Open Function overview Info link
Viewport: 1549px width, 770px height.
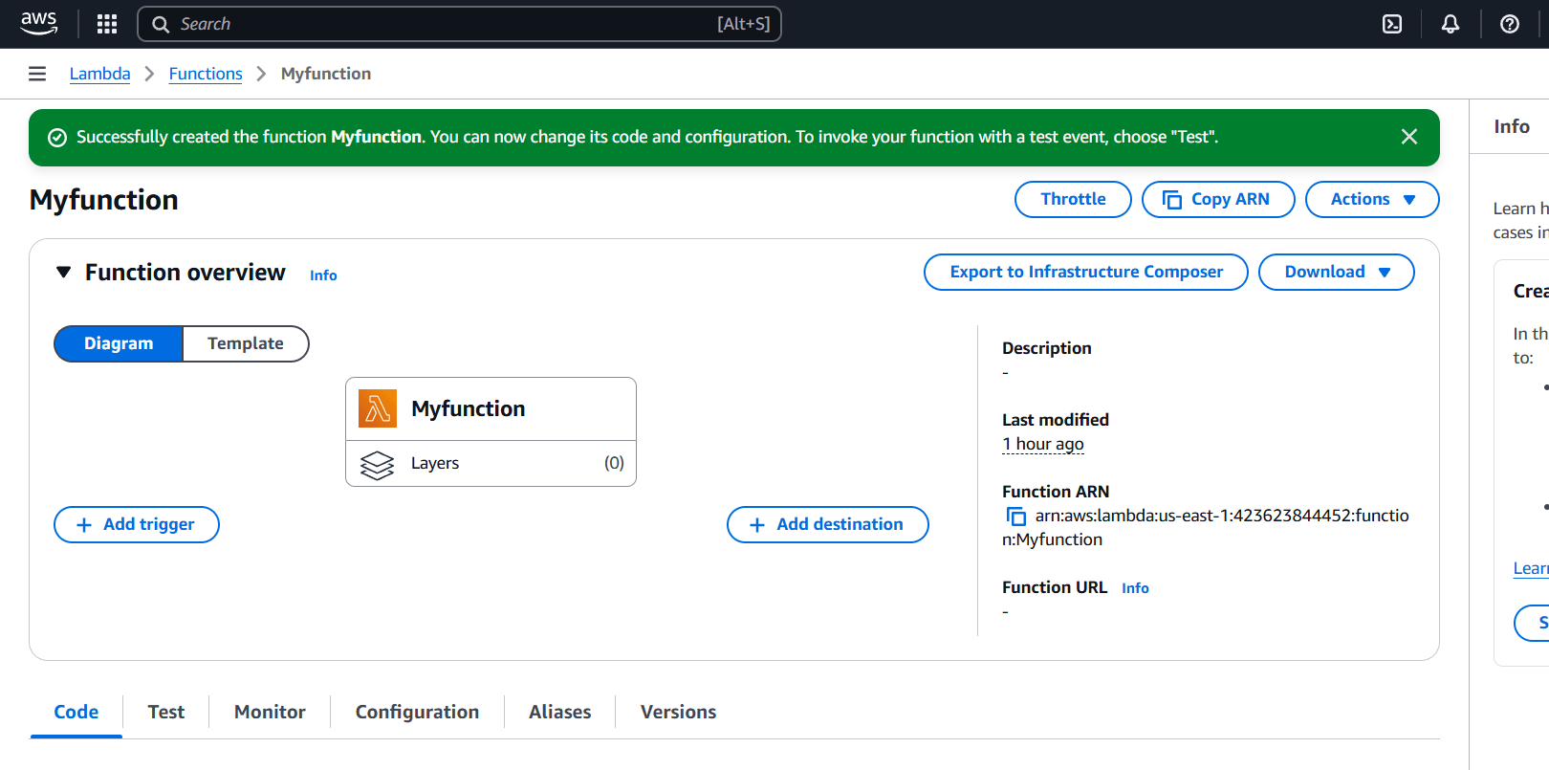pyautogui.click(x=323, y=275)
